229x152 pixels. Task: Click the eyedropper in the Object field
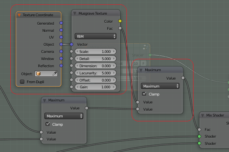coord(55,74)
